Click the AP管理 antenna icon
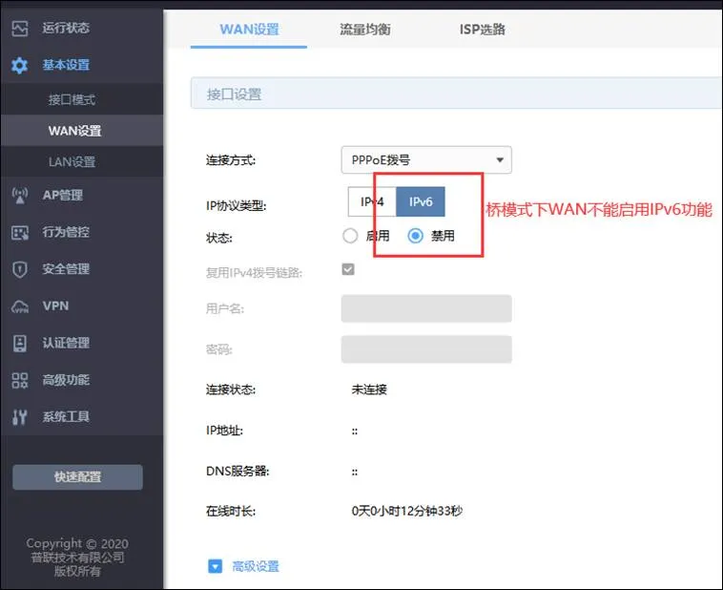This screenshot has width=723, height=590. [20, 196]
